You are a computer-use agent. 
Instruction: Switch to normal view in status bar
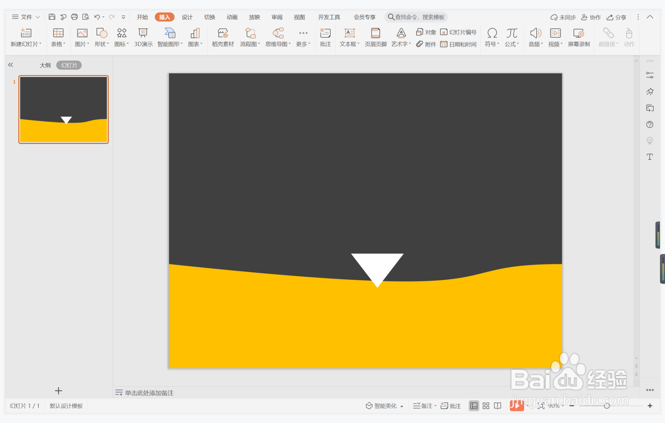[474, 406]
